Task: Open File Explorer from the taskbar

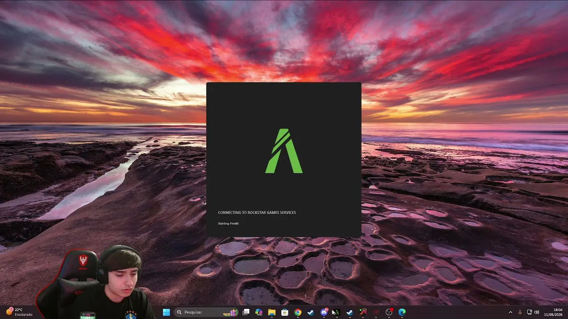Action: 272,312
